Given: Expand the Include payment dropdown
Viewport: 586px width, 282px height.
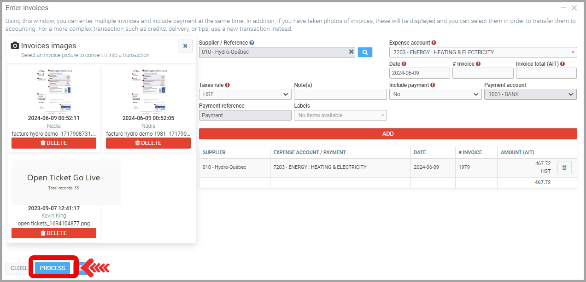Looking at the screenshot, I should tap(435, 94).
